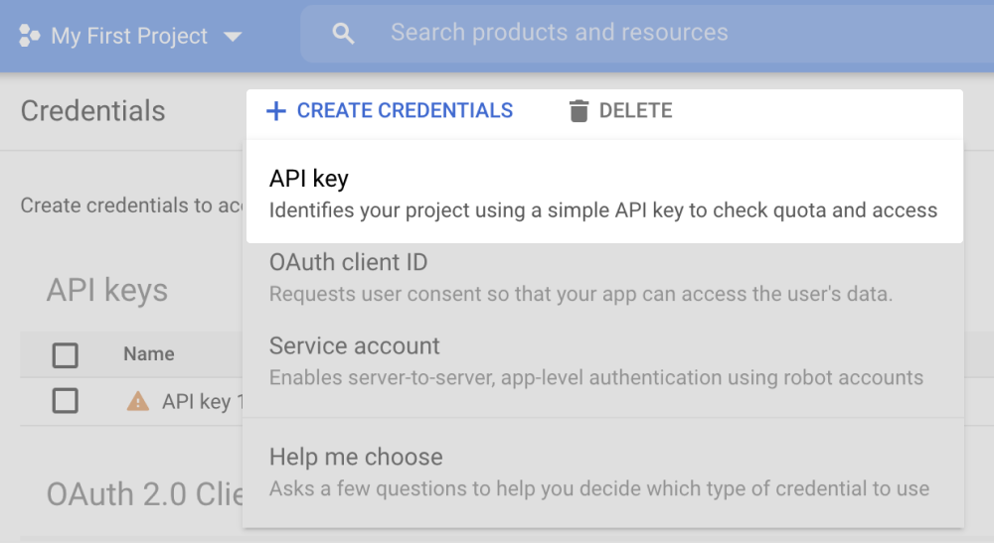Click the plus icon beside Create Credentials
The image size is (994, 543).
275,111
